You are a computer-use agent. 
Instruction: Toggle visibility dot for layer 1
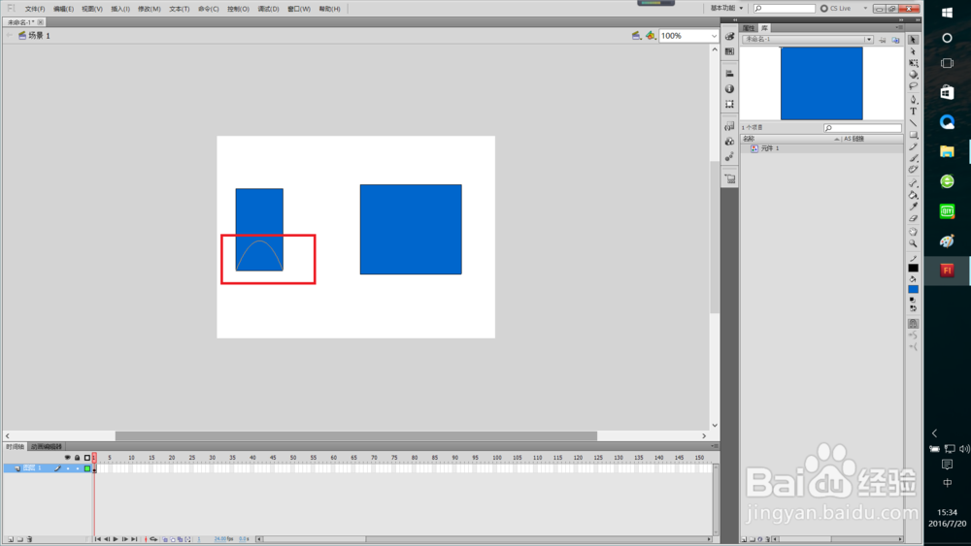68,468
